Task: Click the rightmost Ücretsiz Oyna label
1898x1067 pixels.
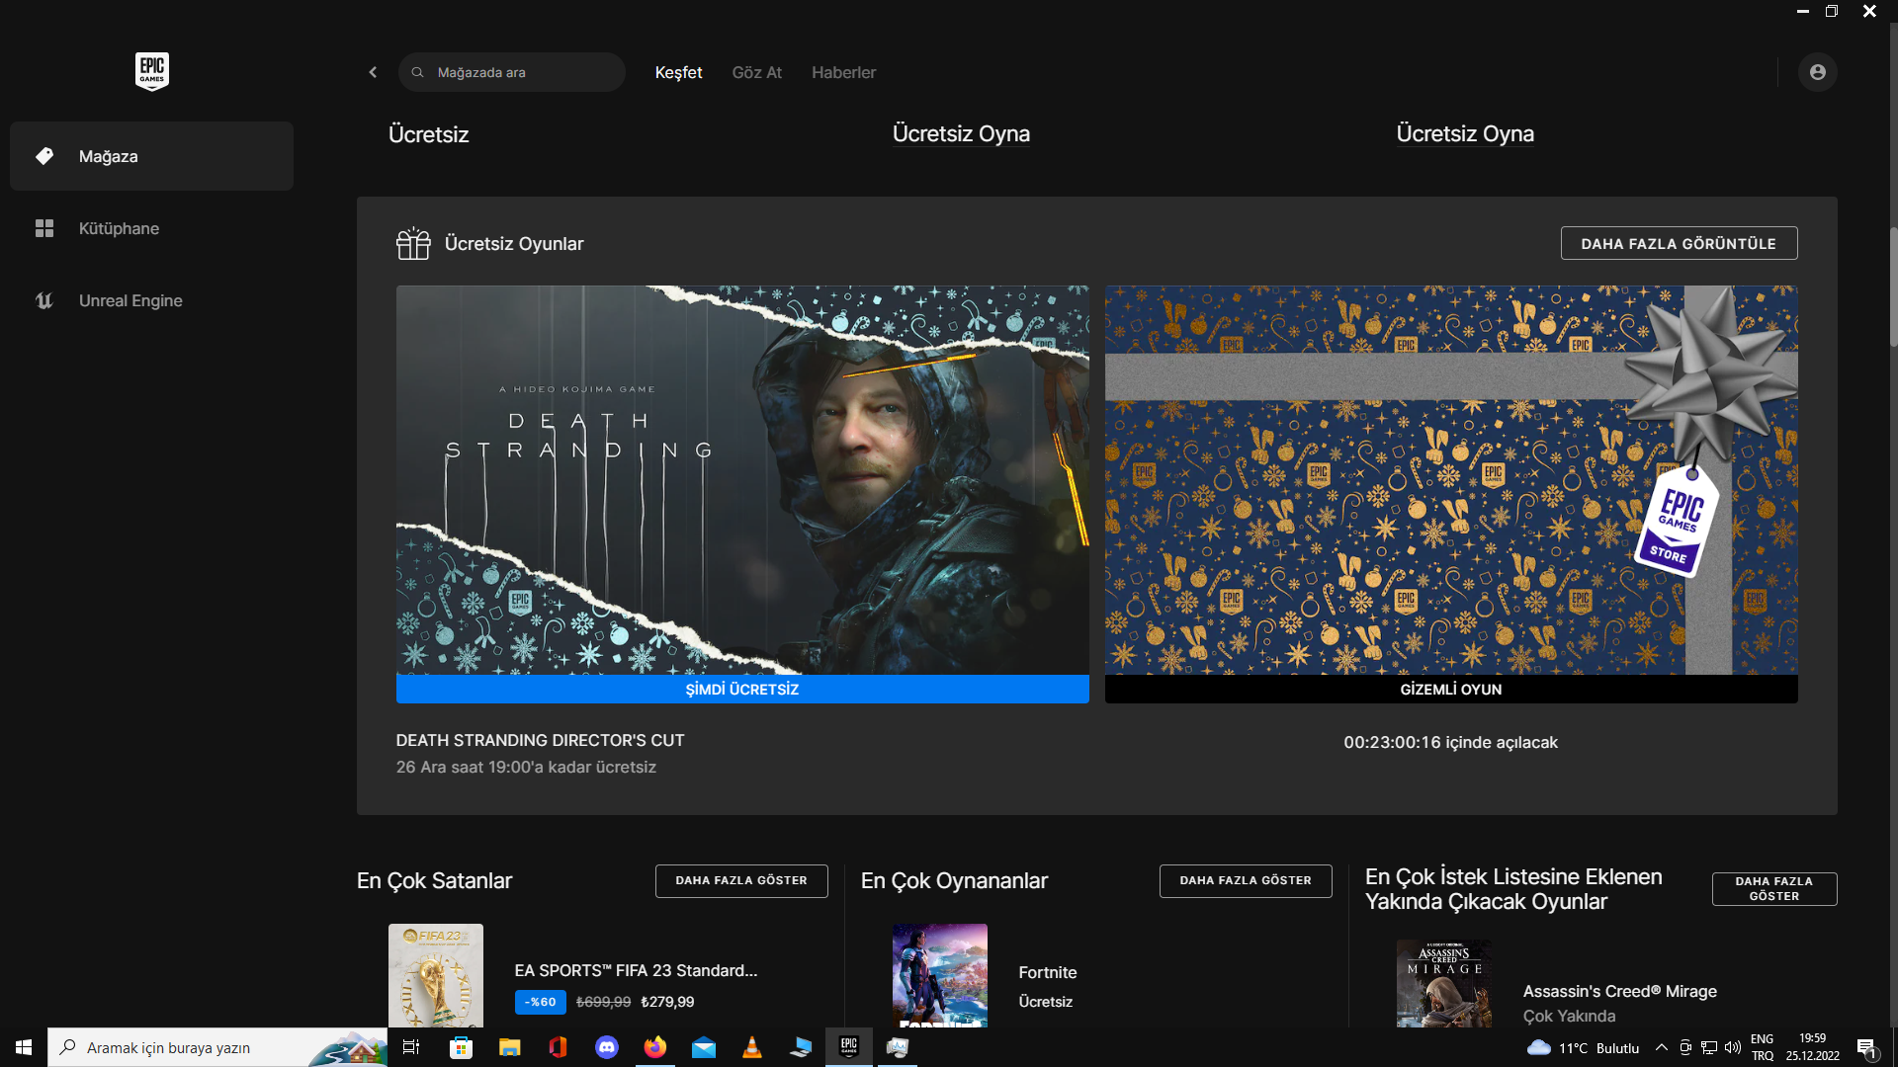Action: coord(1465,133)
